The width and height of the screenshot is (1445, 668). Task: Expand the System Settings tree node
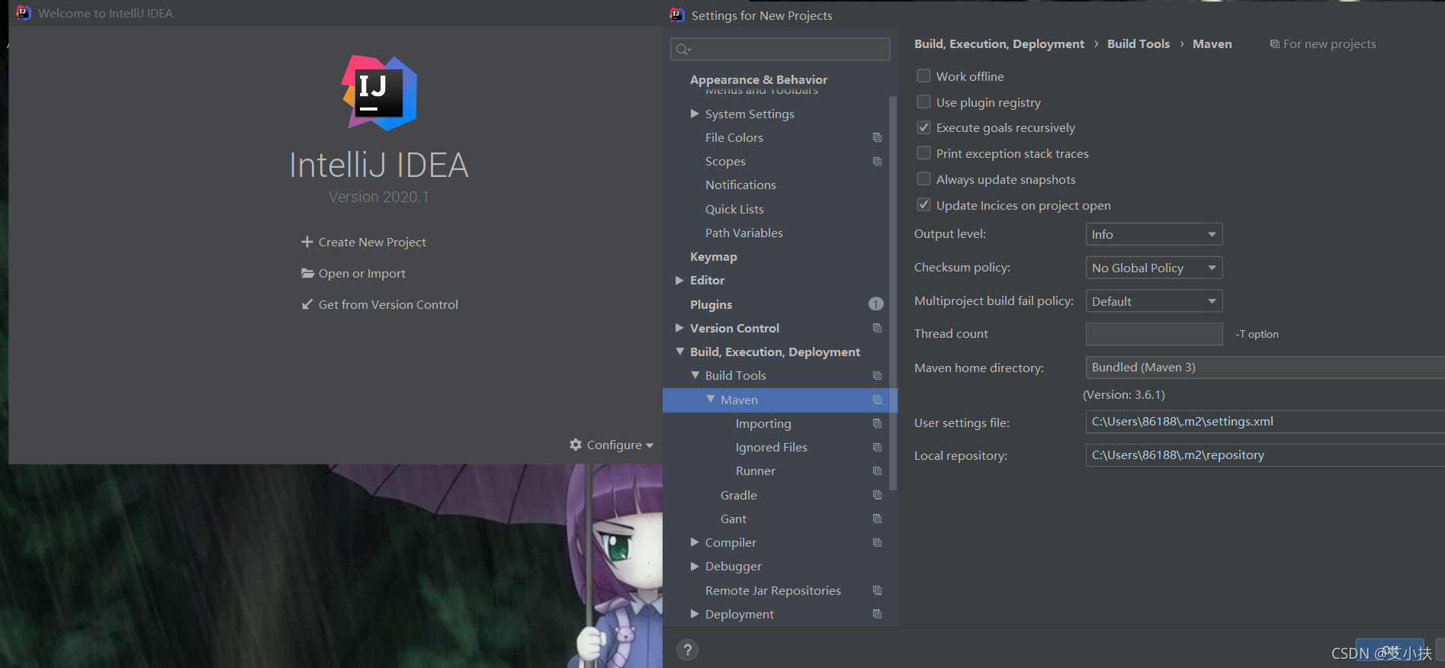click(x=695, y=114)
